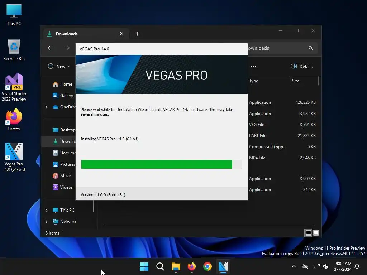Select Network in navigation pane
The height and width of the screenshot is (275, 367).
(x=65, y=222)
